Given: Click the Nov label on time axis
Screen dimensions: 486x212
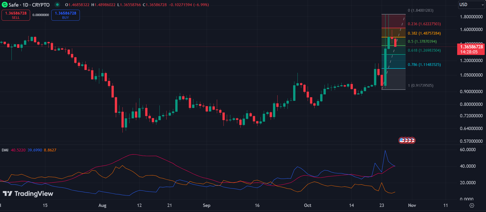Looking at the screenshot, I should [x=412, y=205].
